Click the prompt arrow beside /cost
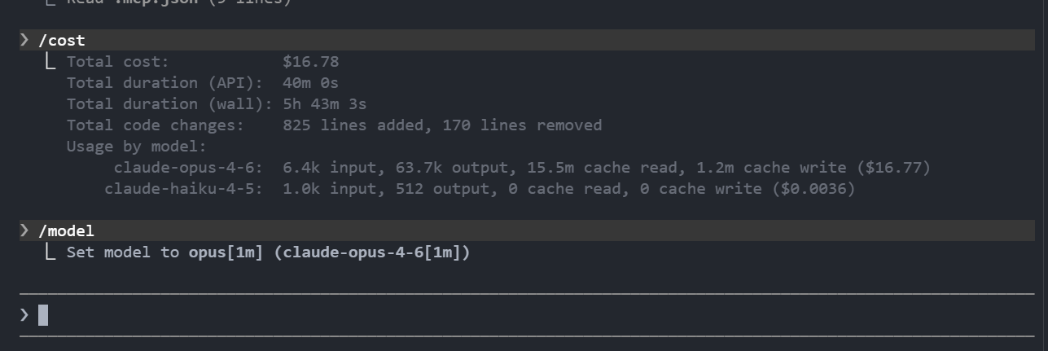1048x351 pixels. 24,40
